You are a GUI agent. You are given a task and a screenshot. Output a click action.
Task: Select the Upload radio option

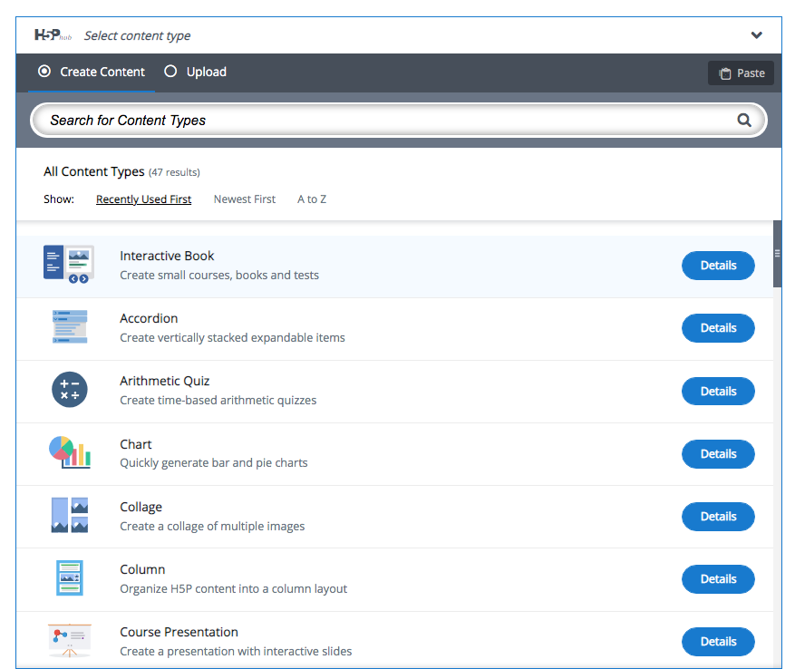[x=195, y=72]
